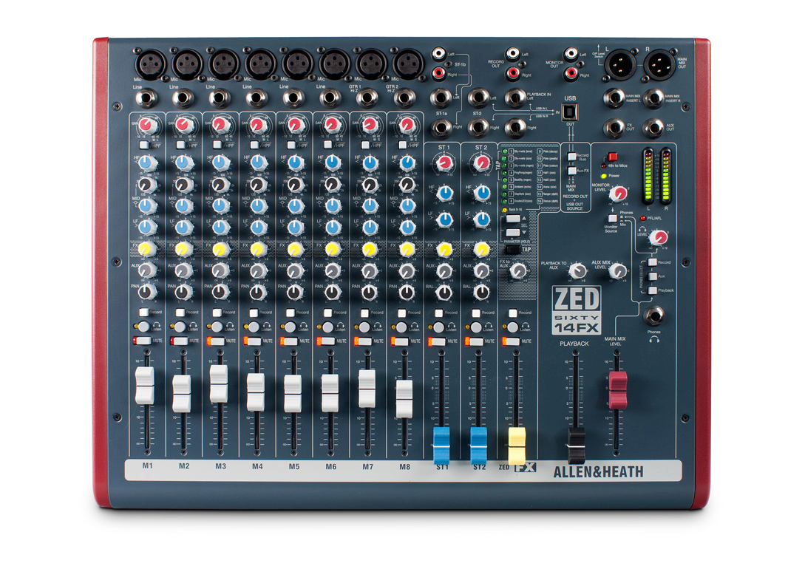Toggle the MUTE button on channel M8
Image resolution: width=805 pixels, height=563 pixels.
point(401,341)
